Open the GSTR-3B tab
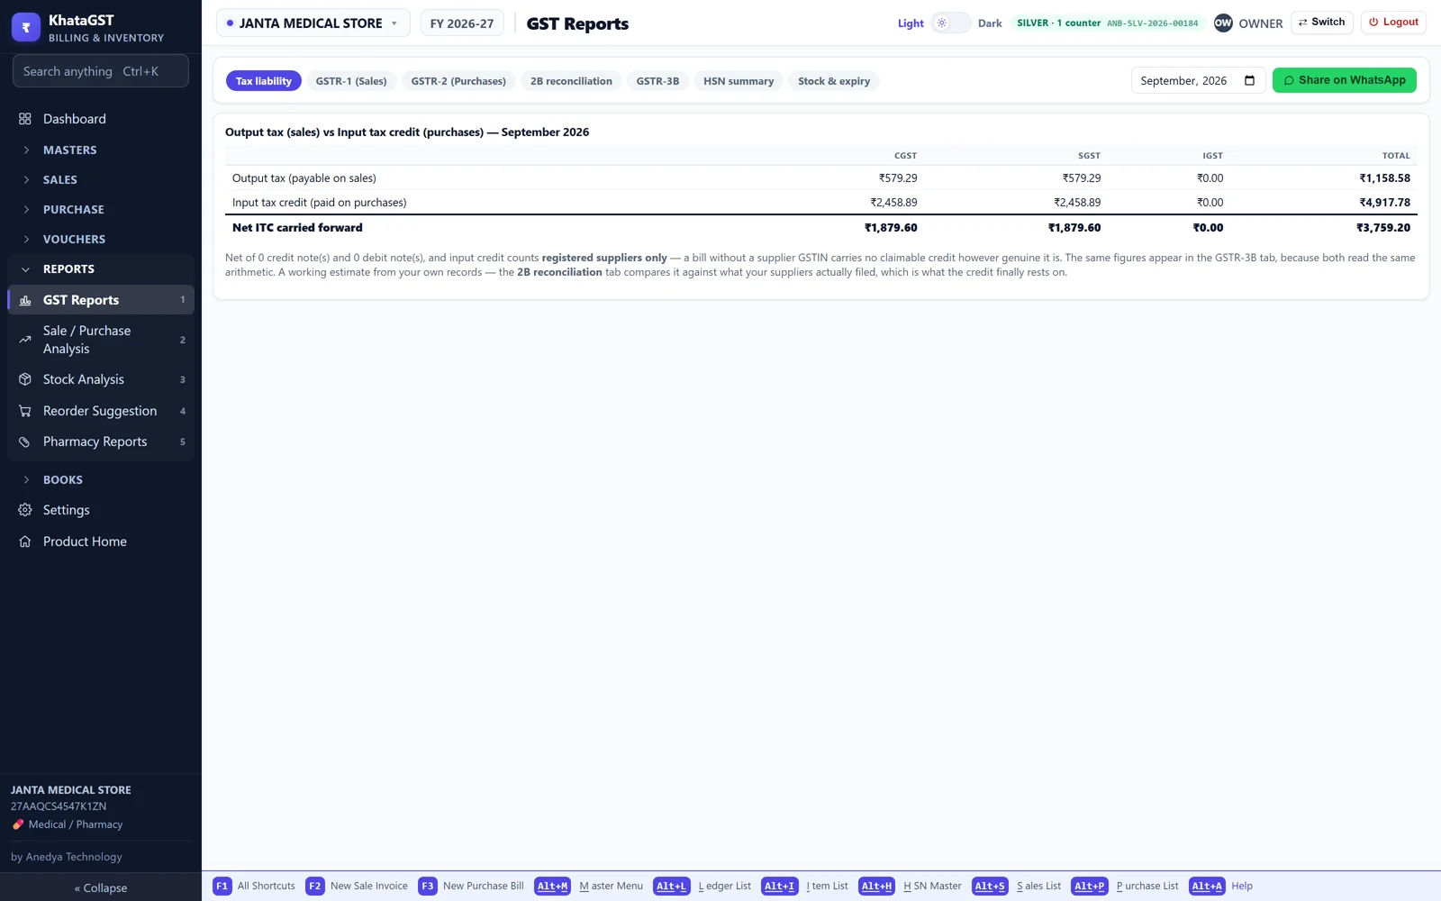The height and width of the screenshot is (901, 1441). point(657,81)
